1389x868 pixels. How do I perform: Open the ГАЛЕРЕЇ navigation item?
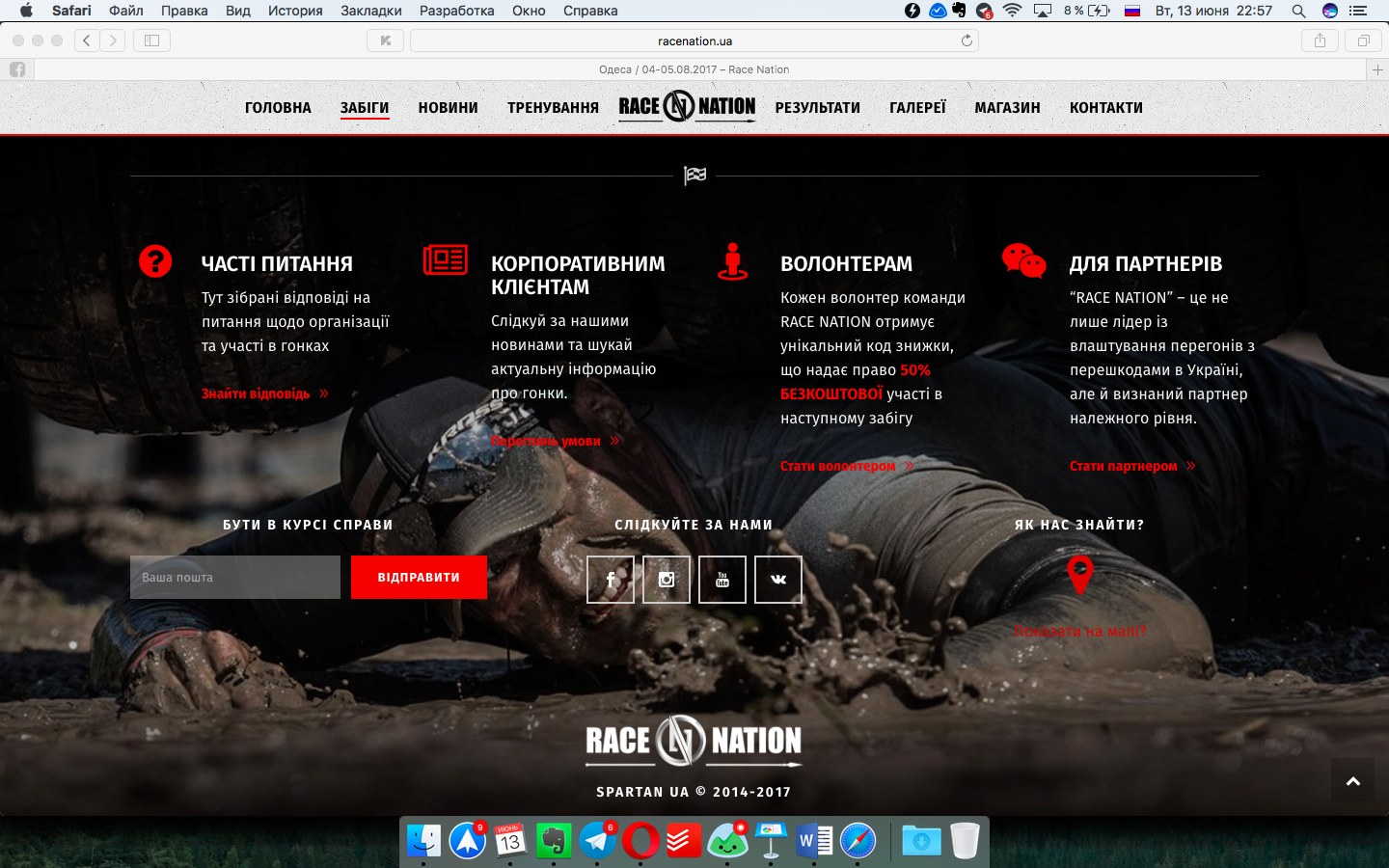[x=918, y=108]
